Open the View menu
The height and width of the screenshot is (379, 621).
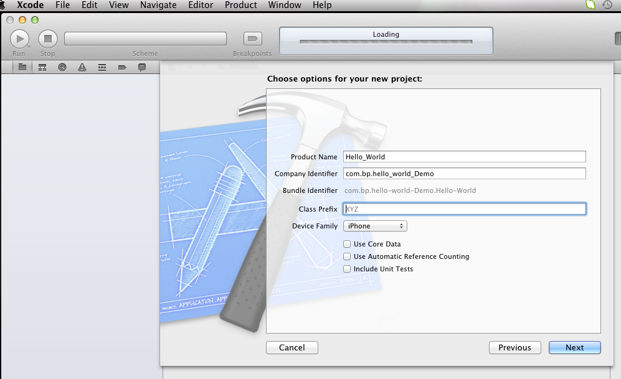coord(119,5)
